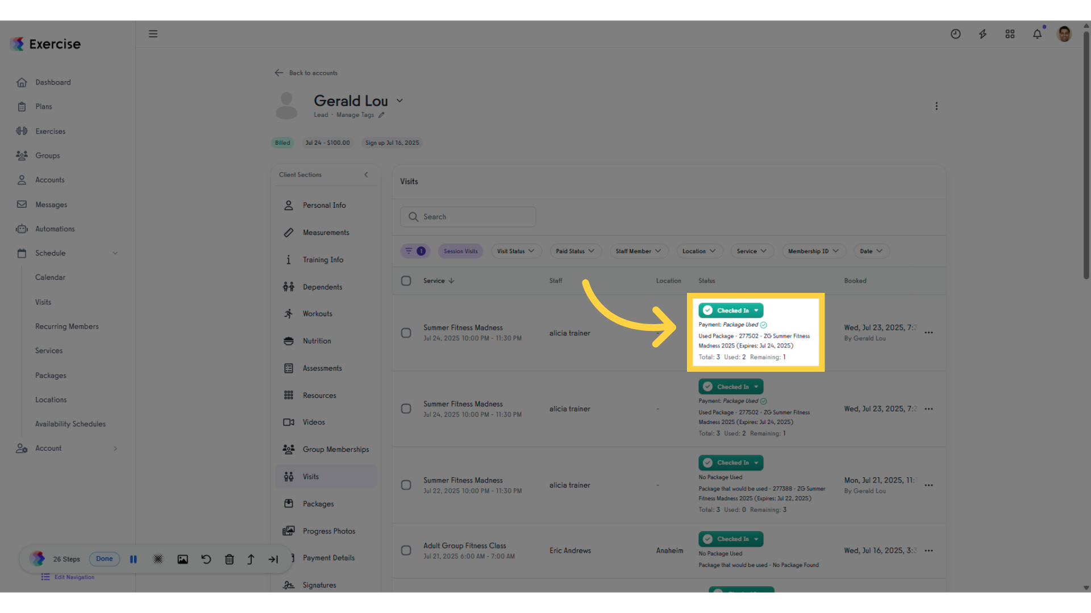Open Plans in sidebar
The width and height of the screenshot is (1091, 613).
pos(44,107)
